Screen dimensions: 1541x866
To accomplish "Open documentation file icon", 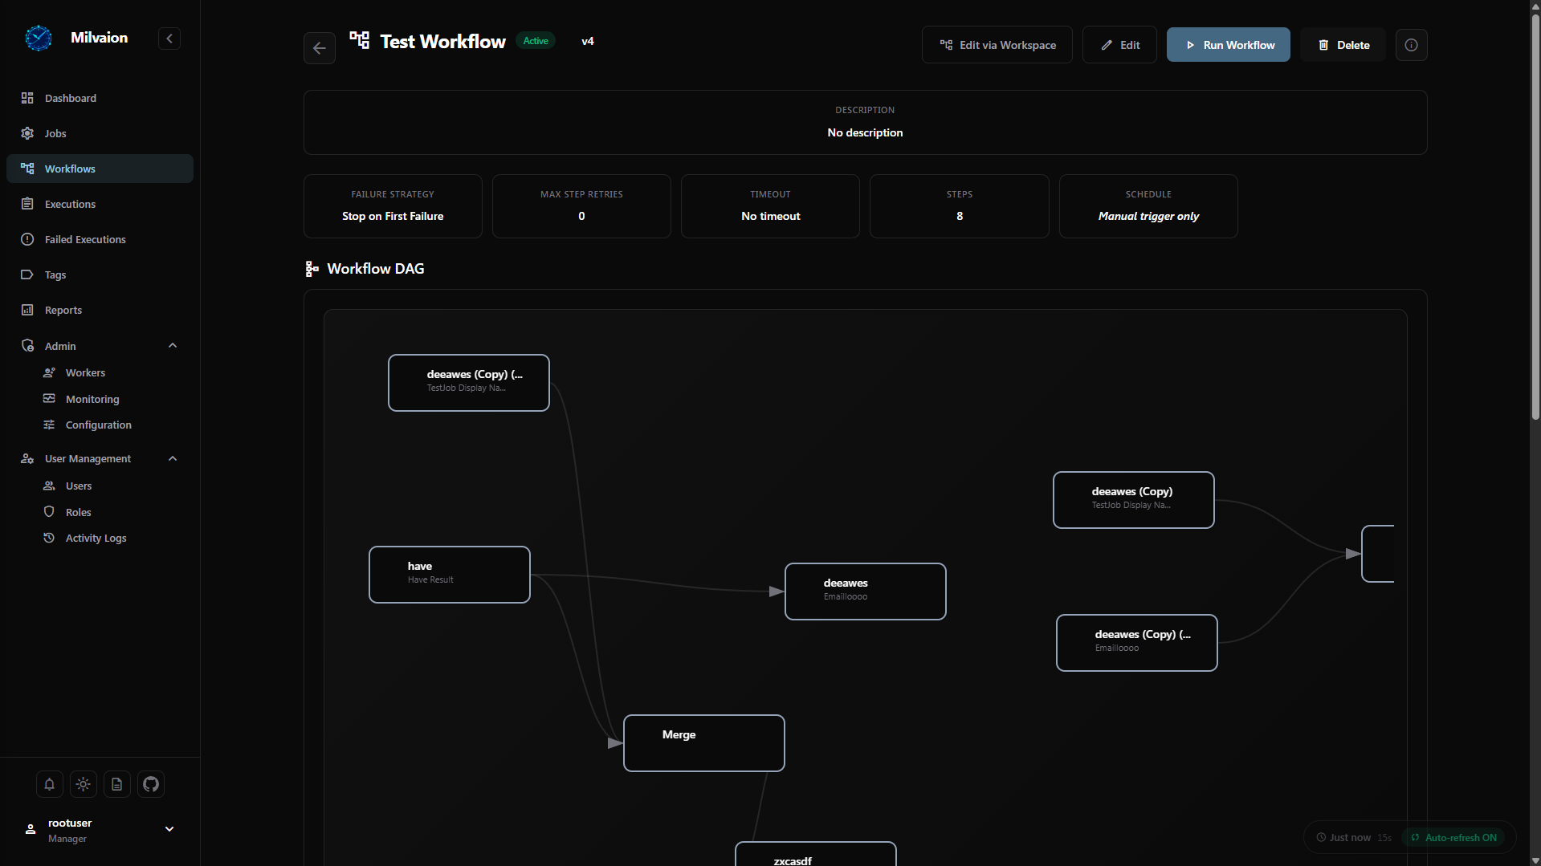I will 117,784.
